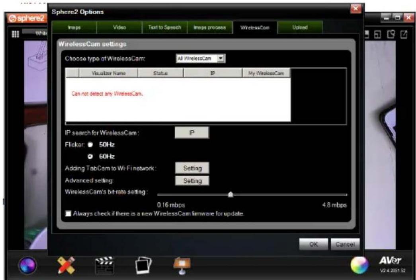416x280 pixels.
Task: Click the Cancel button
Action: pos(345,244)
